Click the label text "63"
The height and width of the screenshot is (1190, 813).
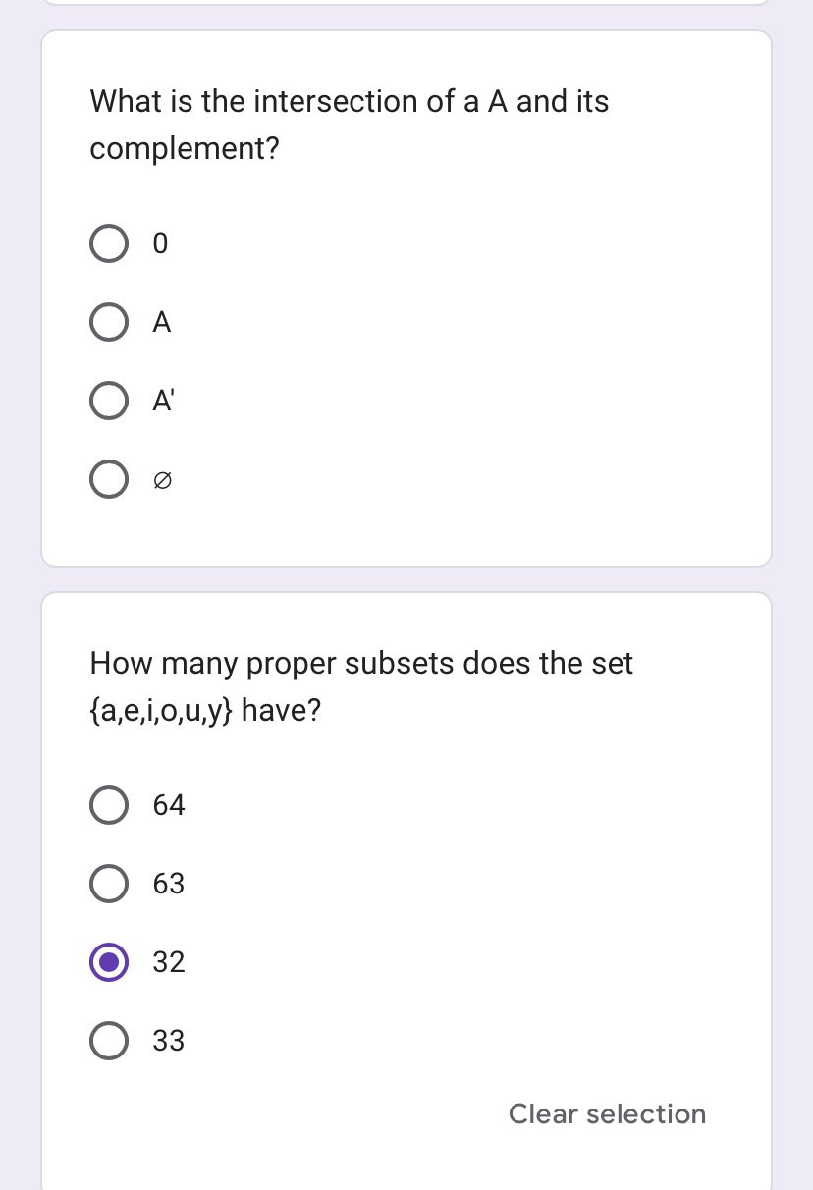click(169, 884)
